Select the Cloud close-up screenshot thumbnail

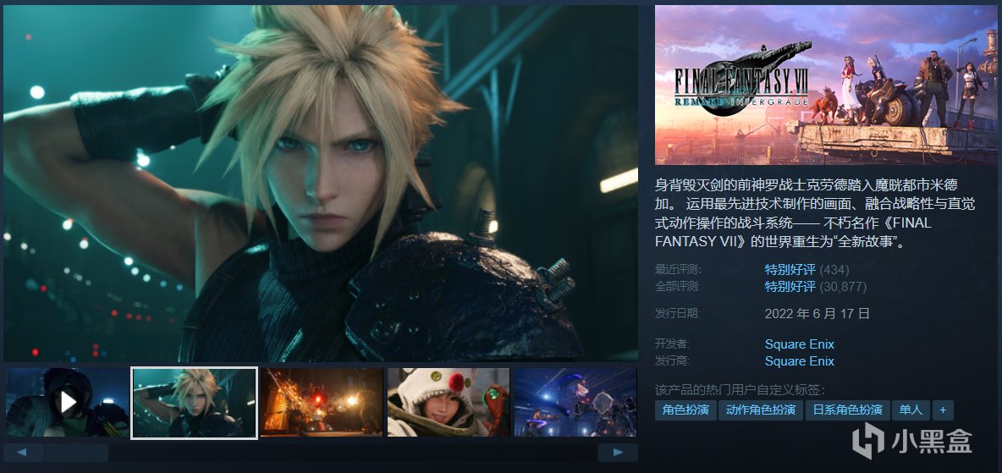[195, 403]
